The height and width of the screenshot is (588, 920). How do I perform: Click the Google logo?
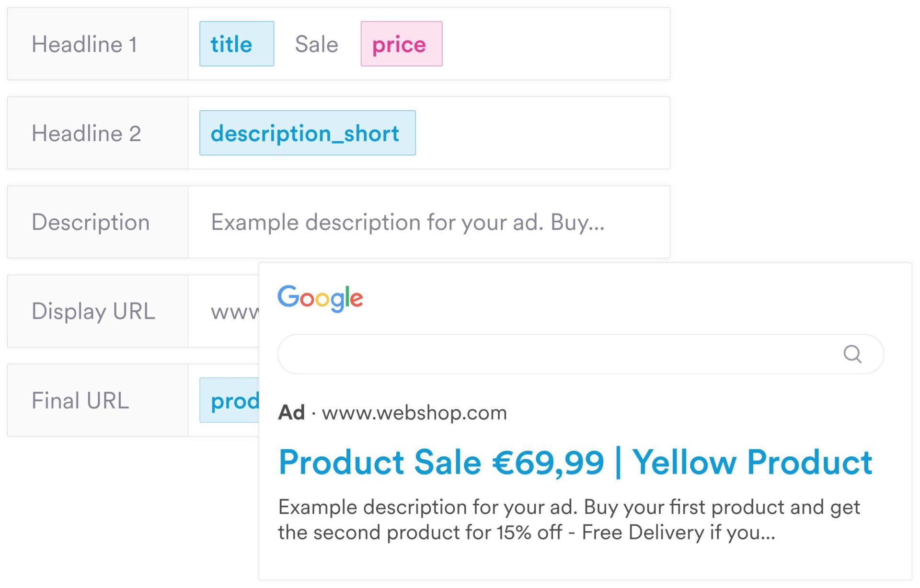point(320,298)
